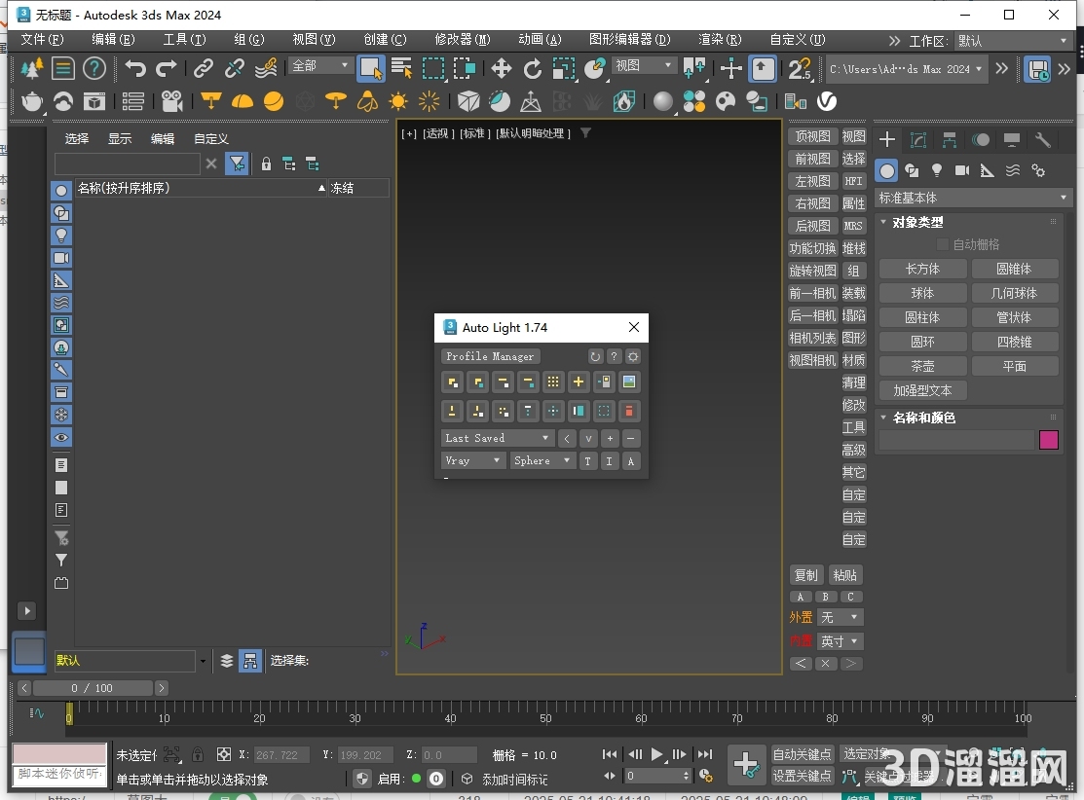Viewport: 1084px width, 800px height.
Task: Open the 动画(A) menu
Action: pos(540,39)
